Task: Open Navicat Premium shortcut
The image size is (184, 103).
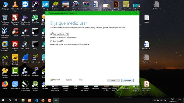Action: (x=5, y=73)
